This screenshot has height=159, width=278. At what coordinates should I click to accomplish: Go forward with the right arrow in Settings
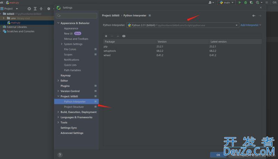click(x=260, y=16)
